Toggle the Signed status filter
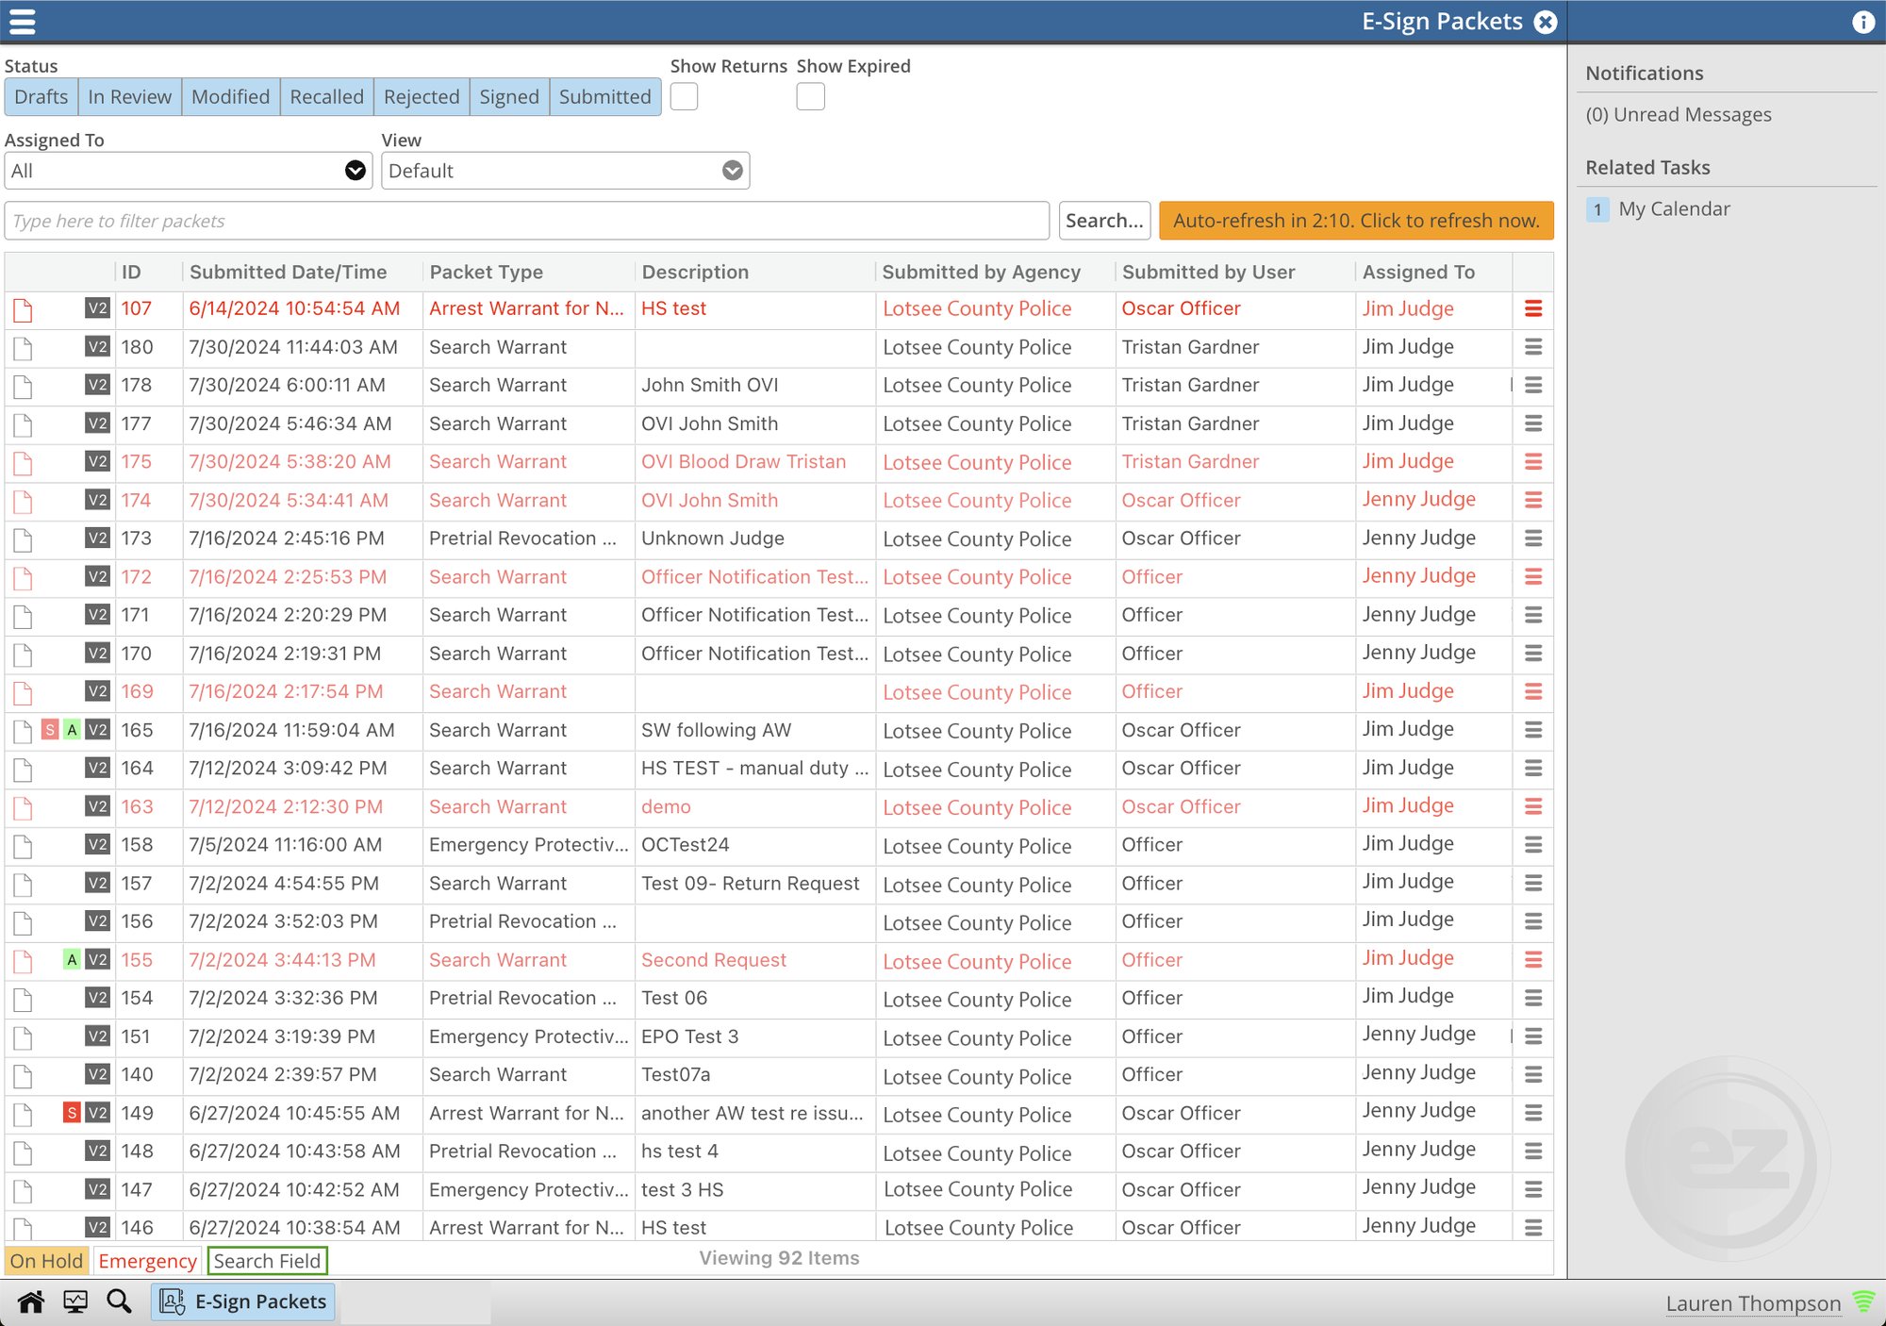 (509, 97)
